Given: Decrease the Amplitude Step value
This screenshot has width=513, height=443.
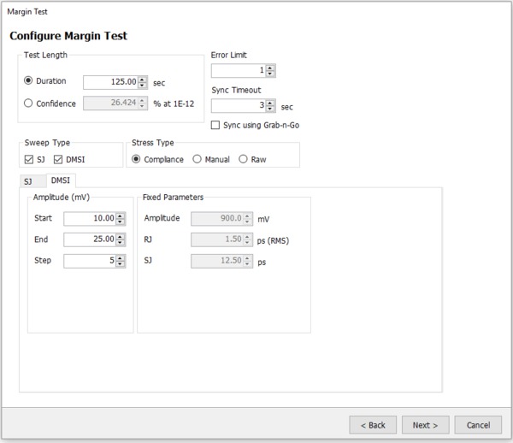Looking at the screenshot, I should pyautogui.click(x=120, y=264).
